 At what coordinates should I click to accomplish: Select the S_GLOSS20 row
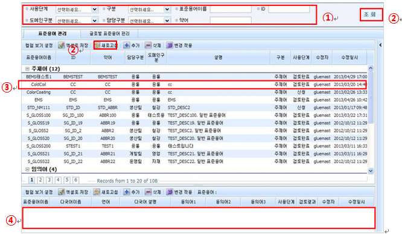[194, 138]
